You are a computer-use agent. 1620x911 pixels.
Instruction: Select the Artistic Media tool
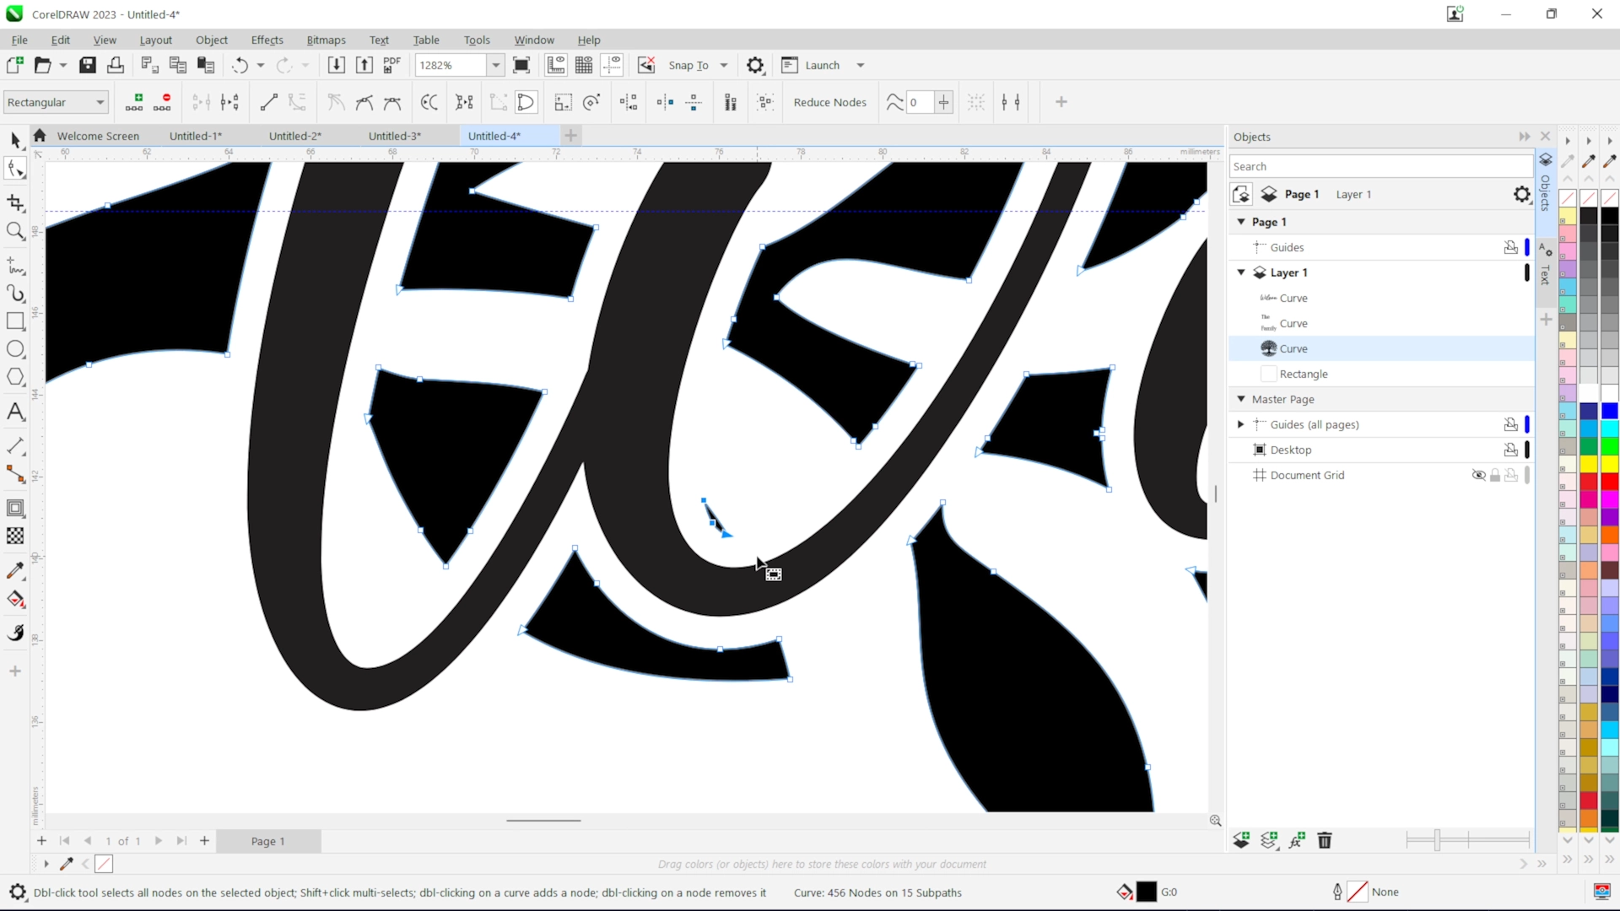[x=15, y=294]
